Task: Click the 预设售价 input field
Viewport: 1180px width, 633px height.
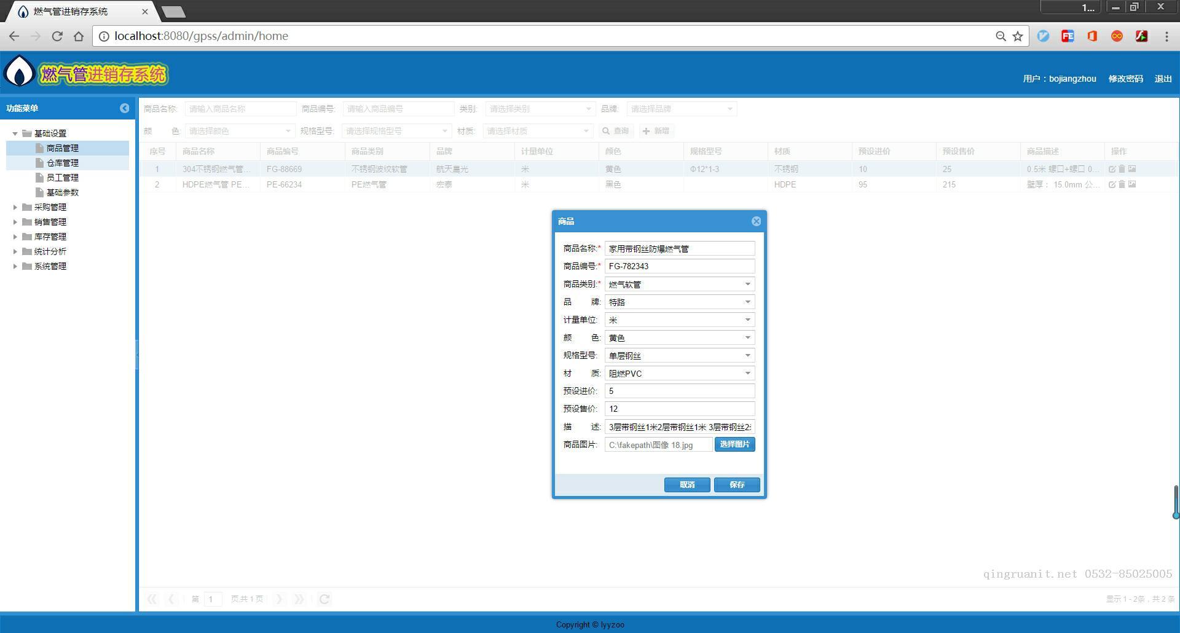Action: tap(679, 409)
